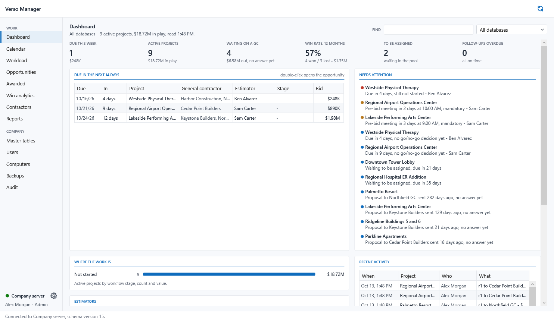Image resolution: width=554 pixels, height=321 pixels.
Task: Open the All databases dropdown
Action: click(511, 30)
